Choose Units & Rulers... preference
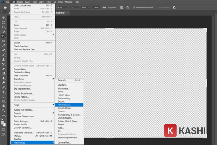Screen dimensions: 217x145 [x=69, y=118]
